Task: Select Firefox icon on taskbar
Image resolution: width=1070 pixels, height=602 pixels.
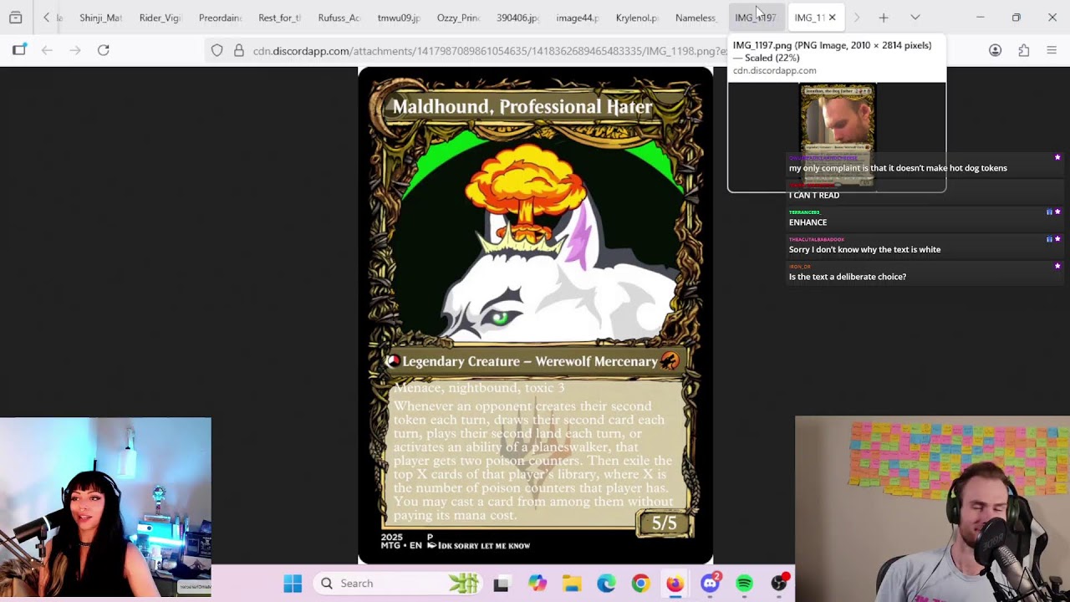Action: pos(675,584)
